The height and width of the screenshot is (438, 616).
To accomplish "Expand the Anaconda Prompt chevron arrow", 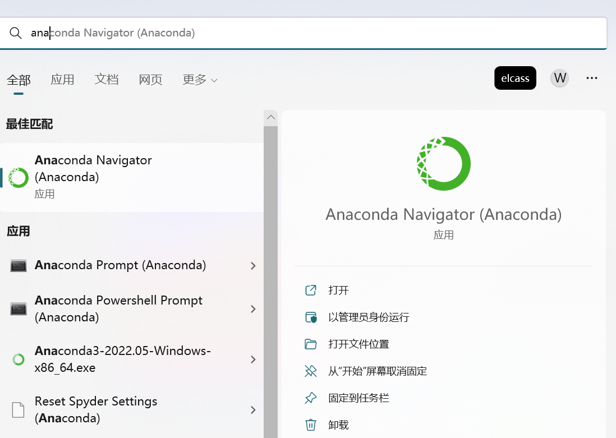I will click(x=253, y=266).
